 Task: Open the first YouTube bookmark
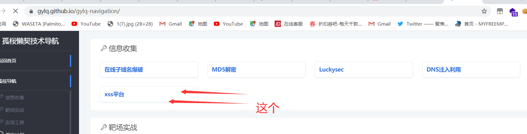click(x=86, y=24)
